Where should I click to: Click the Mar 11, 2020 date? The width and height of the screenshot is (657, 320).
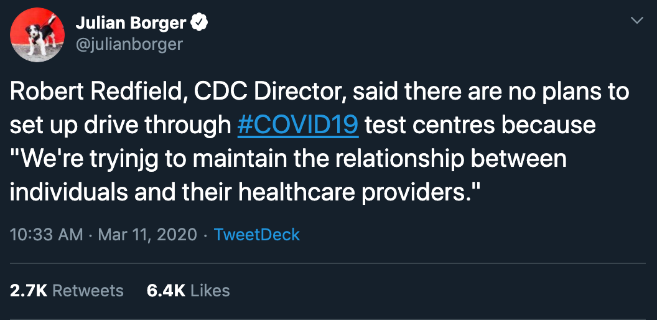[147, 235]
